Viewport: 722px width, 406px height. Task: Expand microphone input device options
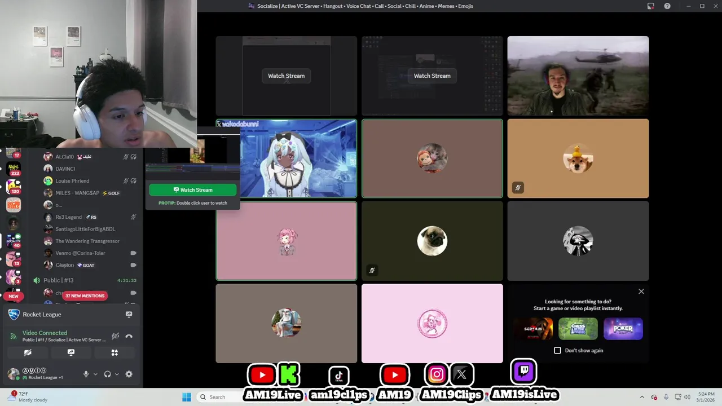click(95, 374)
